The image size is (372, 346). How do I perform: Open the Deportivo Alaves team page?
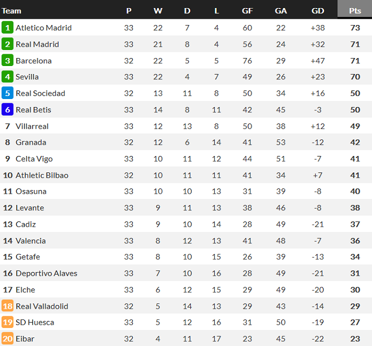(x=46, y=273)
